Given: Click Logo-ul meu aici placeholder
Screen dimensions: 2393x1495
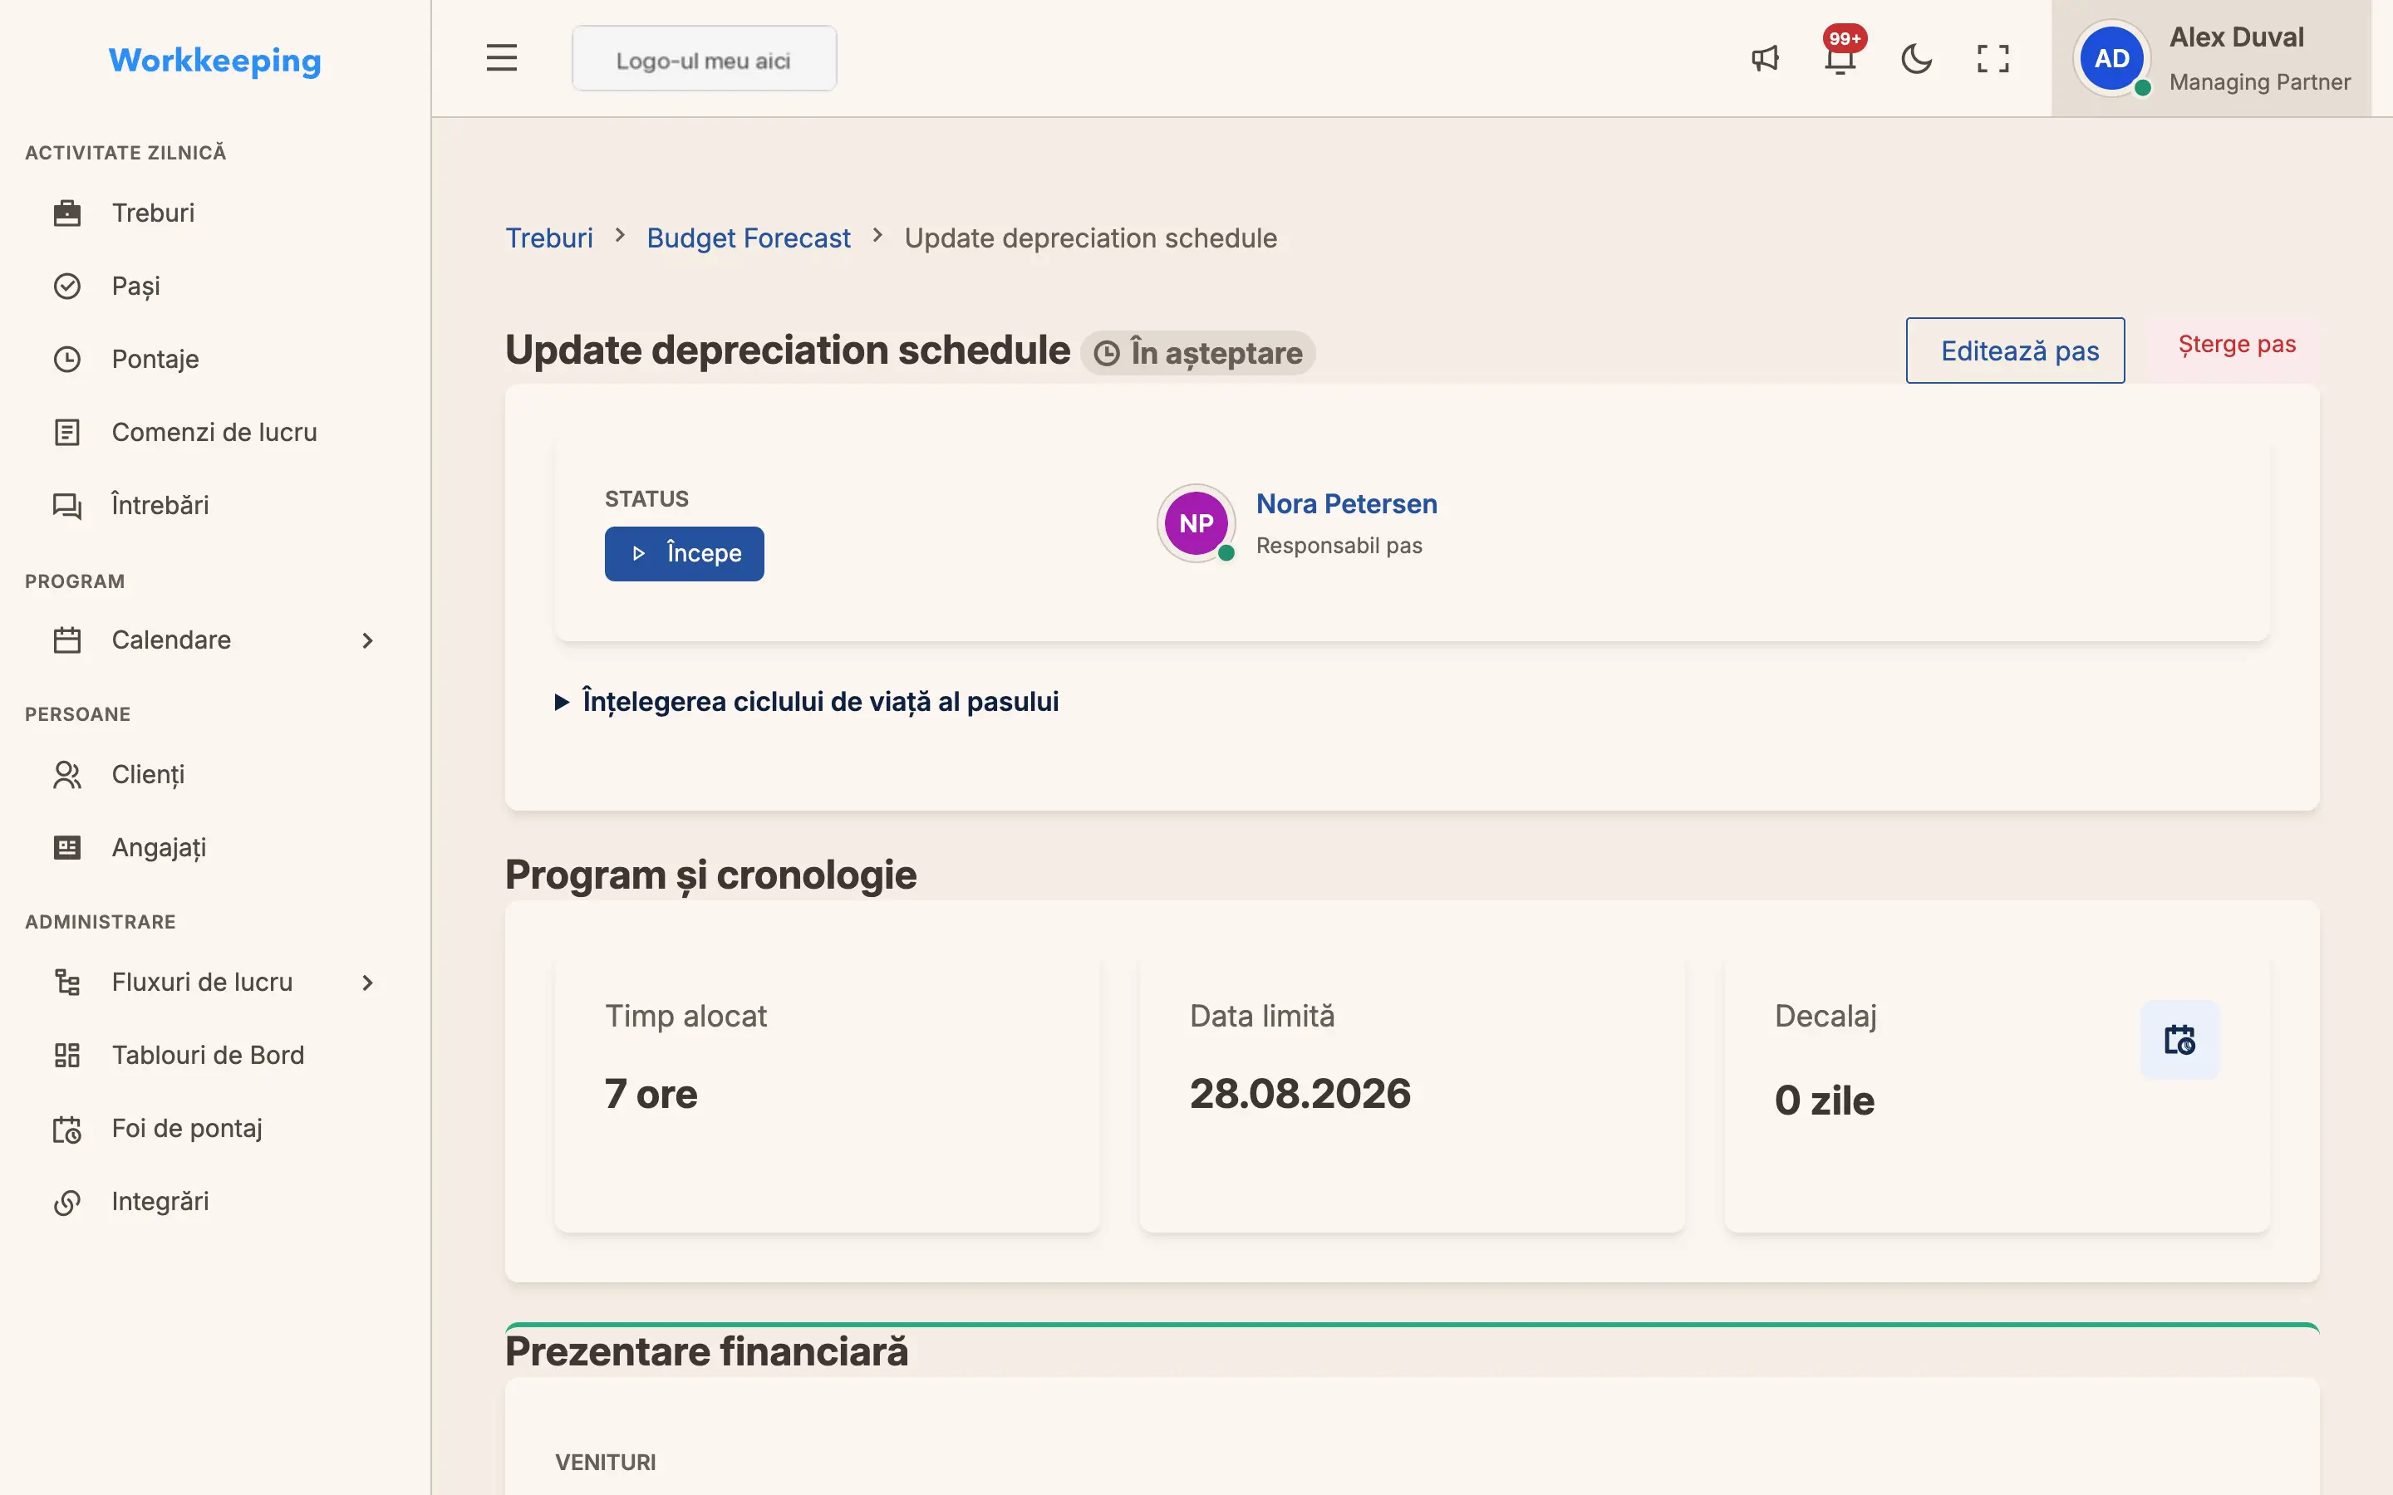Looking at the screenshot, I should point(704,59).
